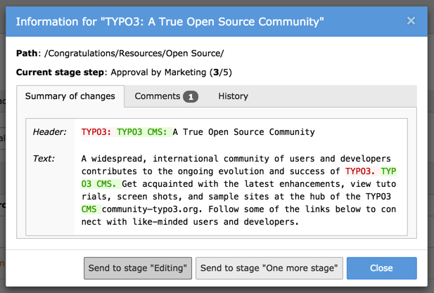Select the path /Congratulations/Resources/Open Source/
Screen dimensions: 434x293
(x=134, y=53)
